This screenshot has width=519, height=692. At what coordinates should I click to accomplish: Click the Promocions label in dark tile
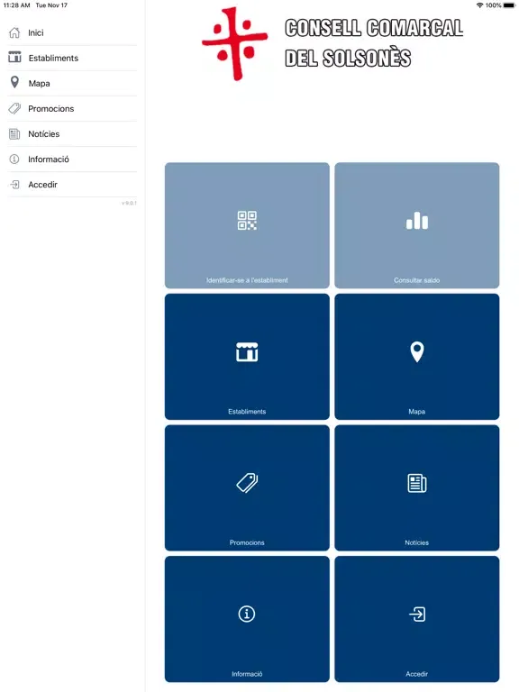point(247,542)
